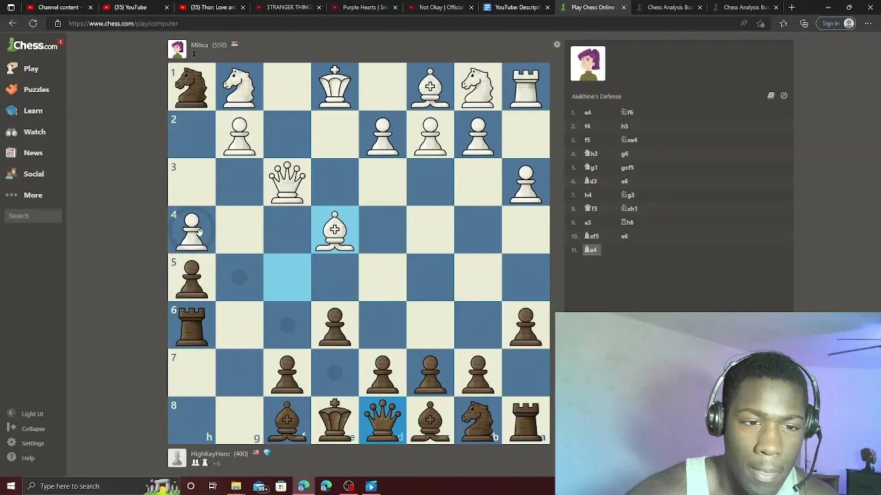Click Milica opponent avatar above board
This screenshot has height=495, width=881.
click(178, 49)
